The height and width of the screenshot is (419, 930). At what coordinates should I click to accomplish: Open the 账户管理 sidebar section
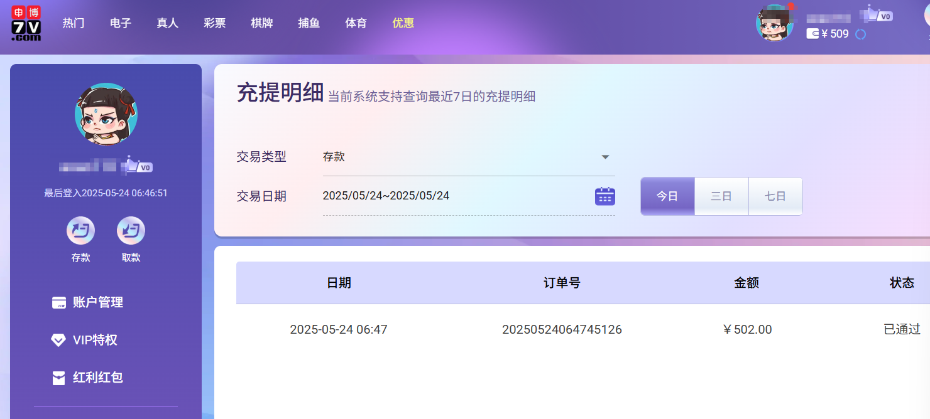pos(97,302)
